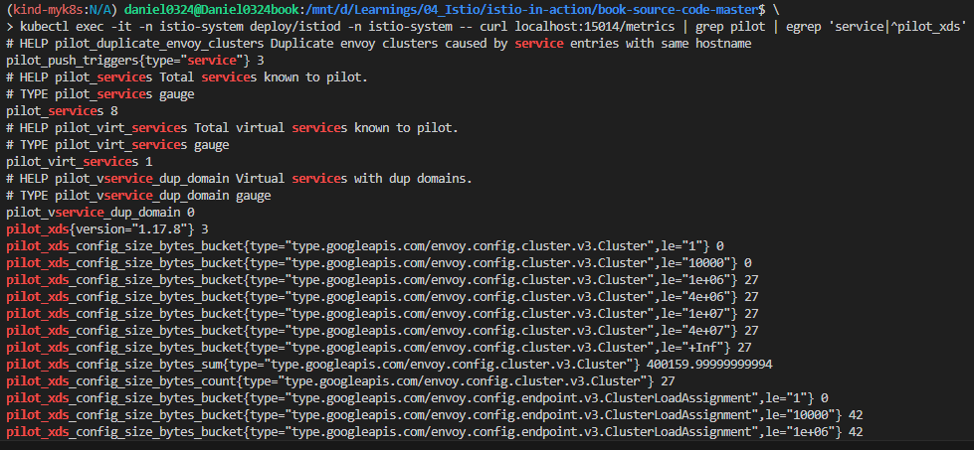
Task: Click the Cluster bucket line with le="4e+06"
Action: pyautogui.click(x=382, y=297)
